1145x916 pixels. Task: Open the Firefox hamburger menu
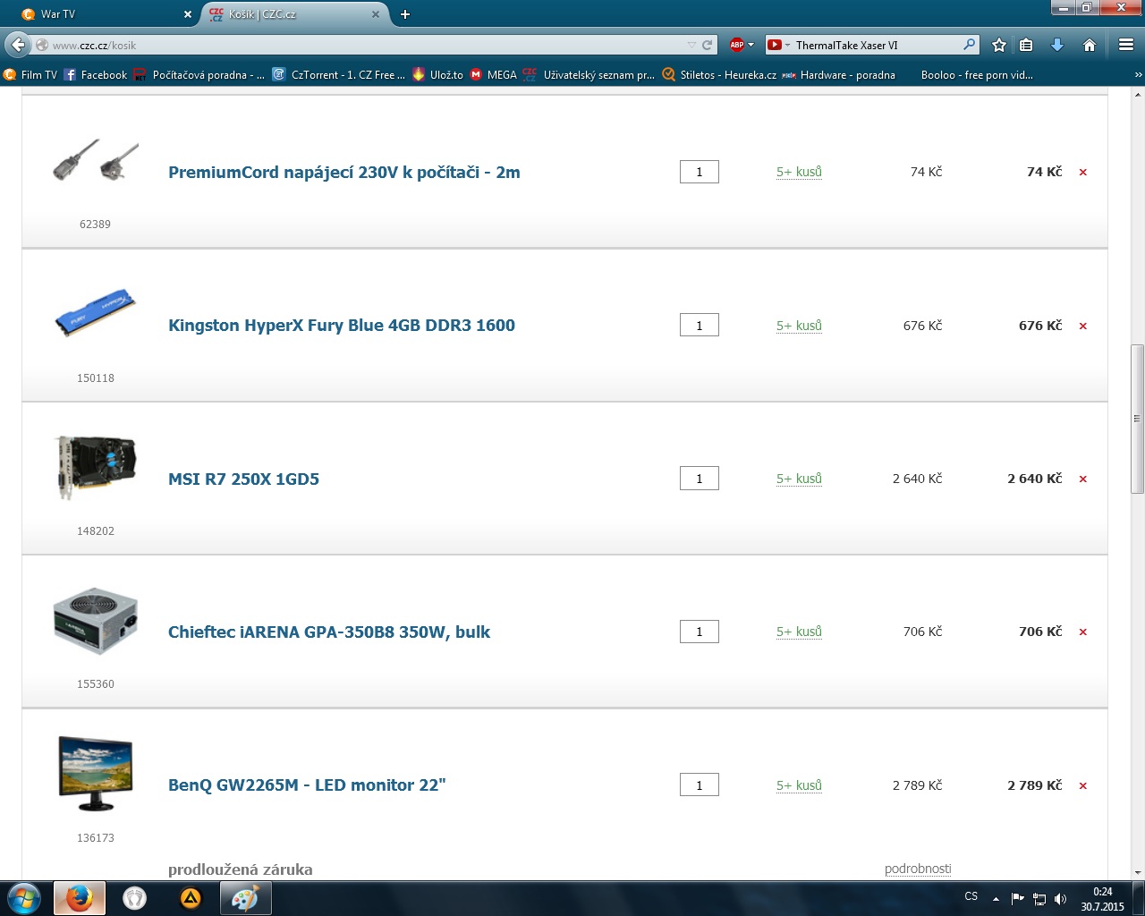coord(1126,45)
